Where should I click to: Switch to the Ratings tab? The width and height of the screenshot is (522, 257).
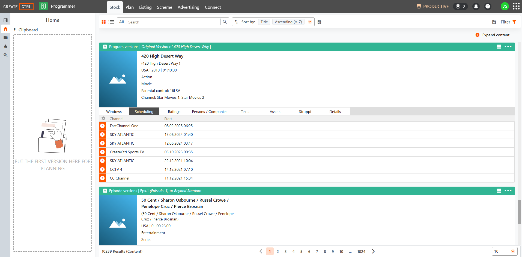click(174, 112)
